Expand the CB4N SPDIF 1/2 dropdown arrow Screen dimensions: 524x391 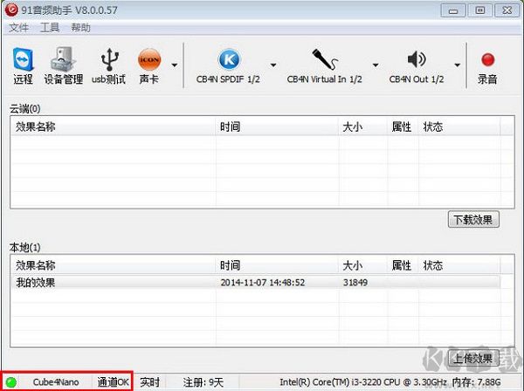tap(273, 65)
